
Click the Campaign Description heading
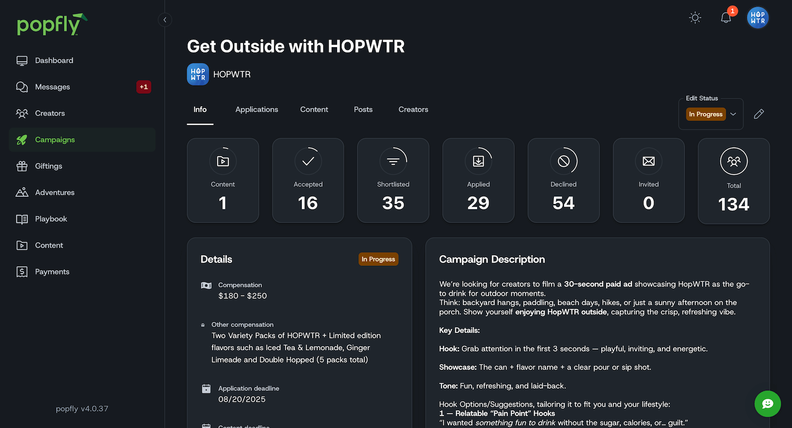pos(492,260)
